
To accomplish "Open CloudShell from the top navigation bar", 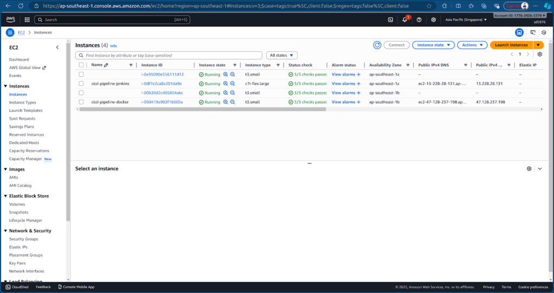I will click(391, 19).
